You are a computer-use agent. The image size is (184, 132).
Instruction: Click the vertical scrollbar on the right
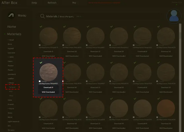tap(180, 77)
